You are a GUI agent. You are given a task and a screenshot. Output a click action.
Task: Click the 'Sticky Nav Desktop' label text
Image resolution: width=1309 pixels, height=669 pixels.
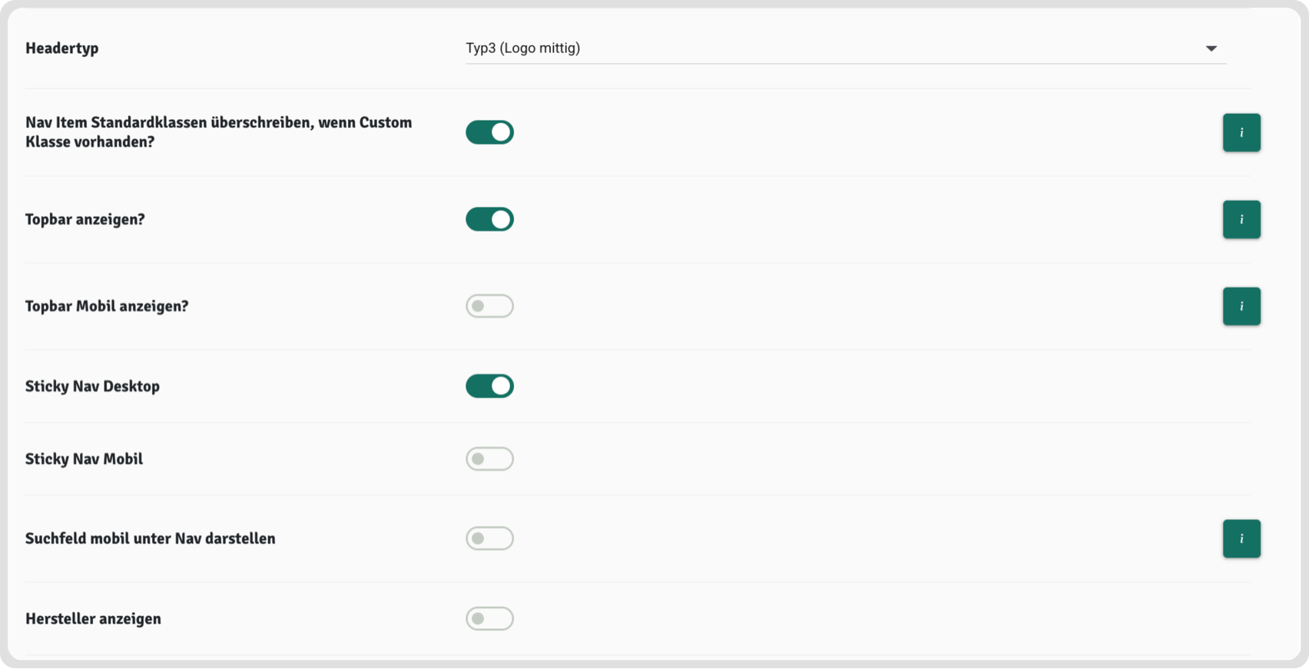pyautogui.click(x=92, y=386)
